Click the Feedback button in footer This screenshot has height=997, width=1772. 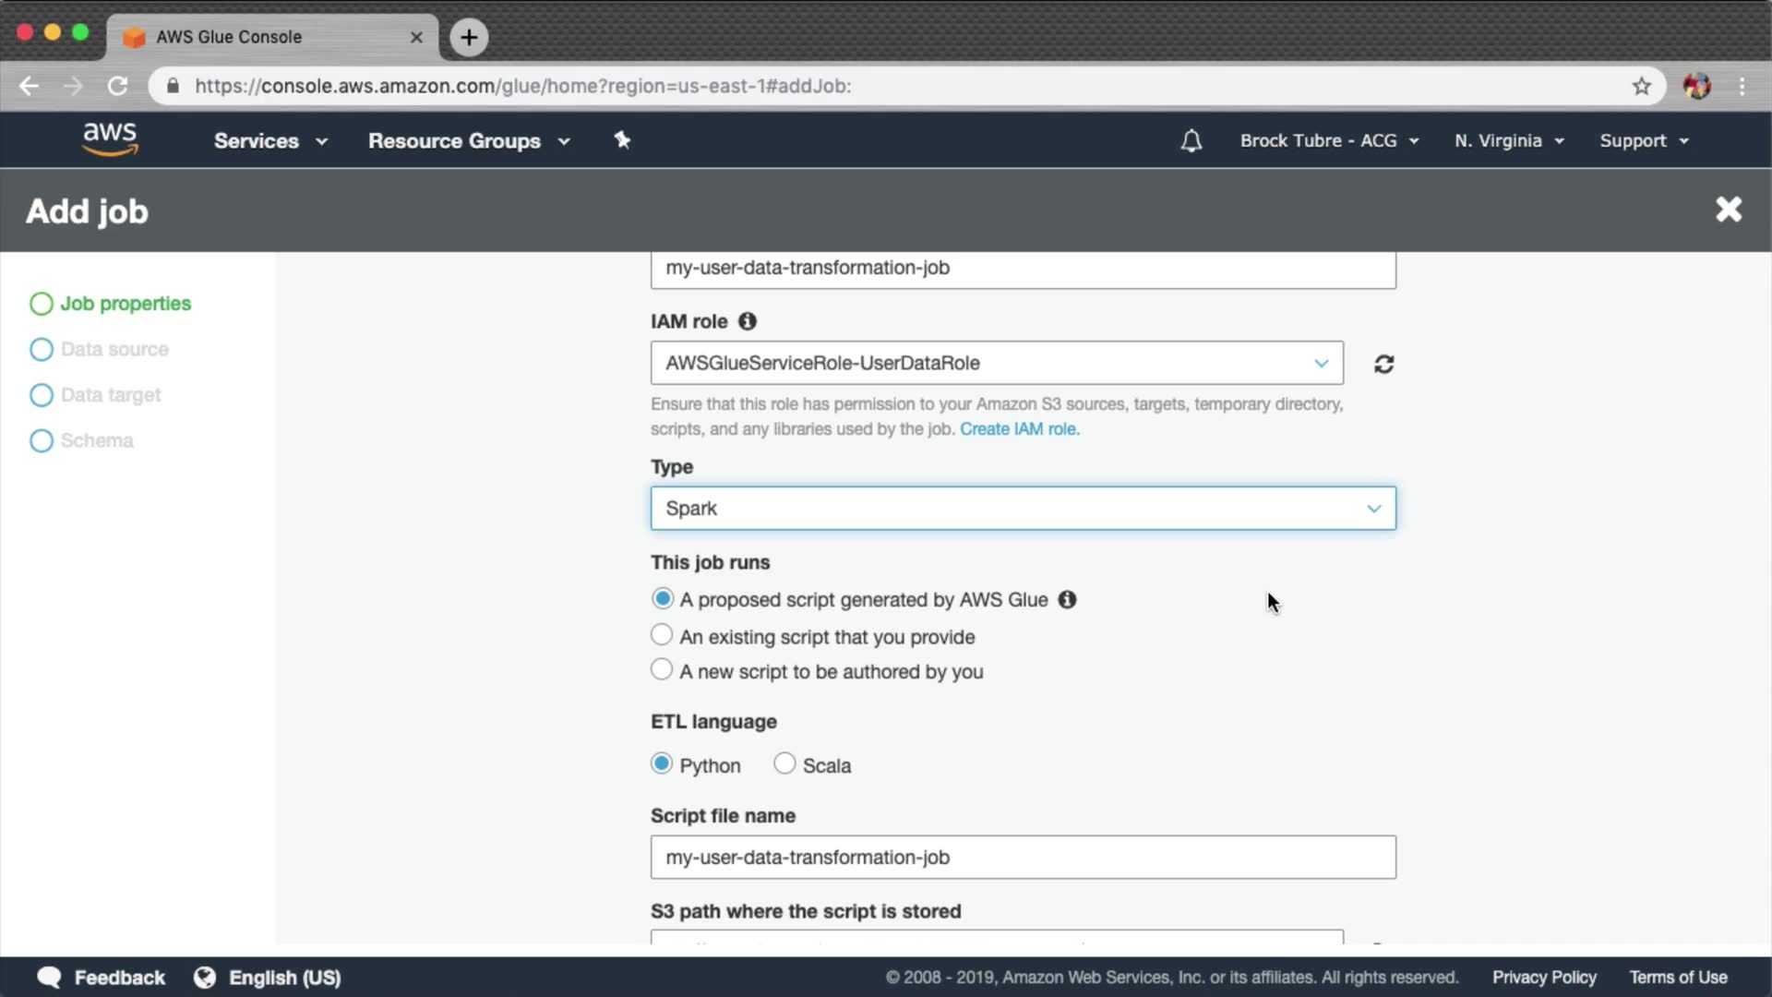pyautogui.click(x=102, y=978)
